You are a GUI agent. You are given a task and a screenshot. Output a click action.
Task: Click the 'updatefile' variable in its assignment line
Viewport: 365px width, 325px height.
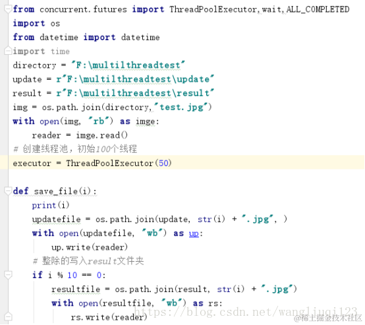(57, 220)
